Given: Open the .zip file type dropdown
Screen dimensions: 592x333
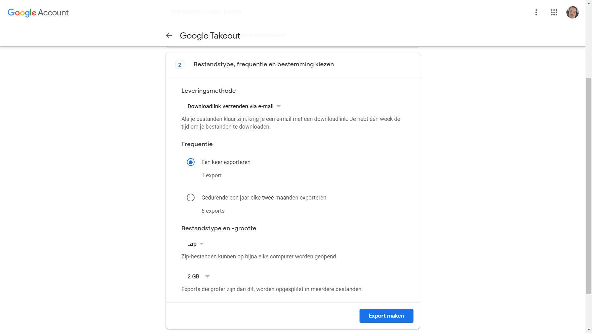Looking at the screenshot, I should coord(195,244).
